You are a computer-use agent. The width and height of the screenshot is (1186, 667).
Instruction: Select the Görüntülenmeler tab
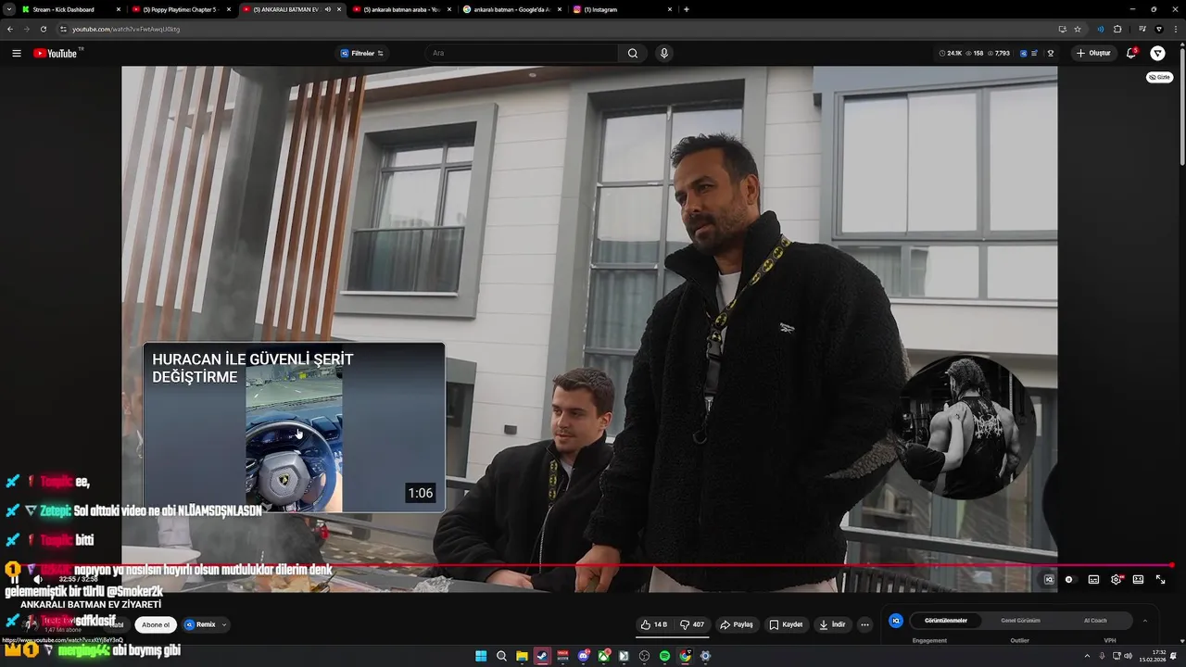click(x=945, y=621)
